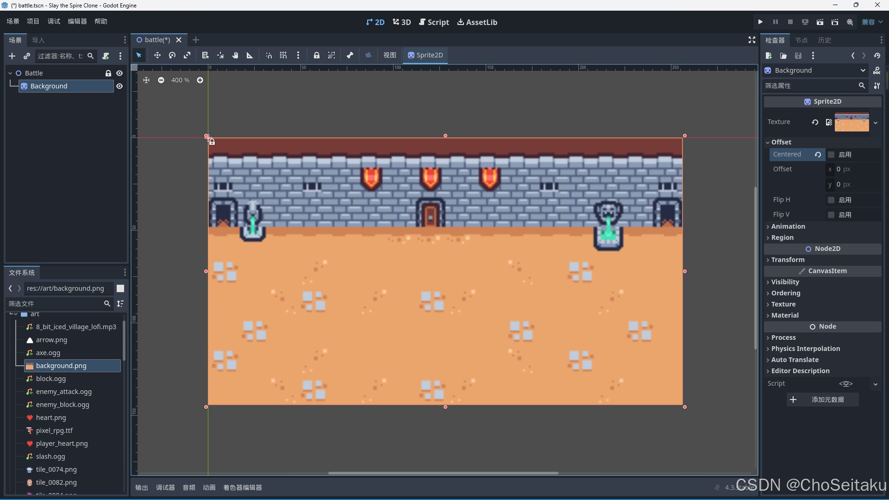The width and height of the screenshot is (889, 500).
Task: Reset the Texture property
Action: [x=815, y=122]
